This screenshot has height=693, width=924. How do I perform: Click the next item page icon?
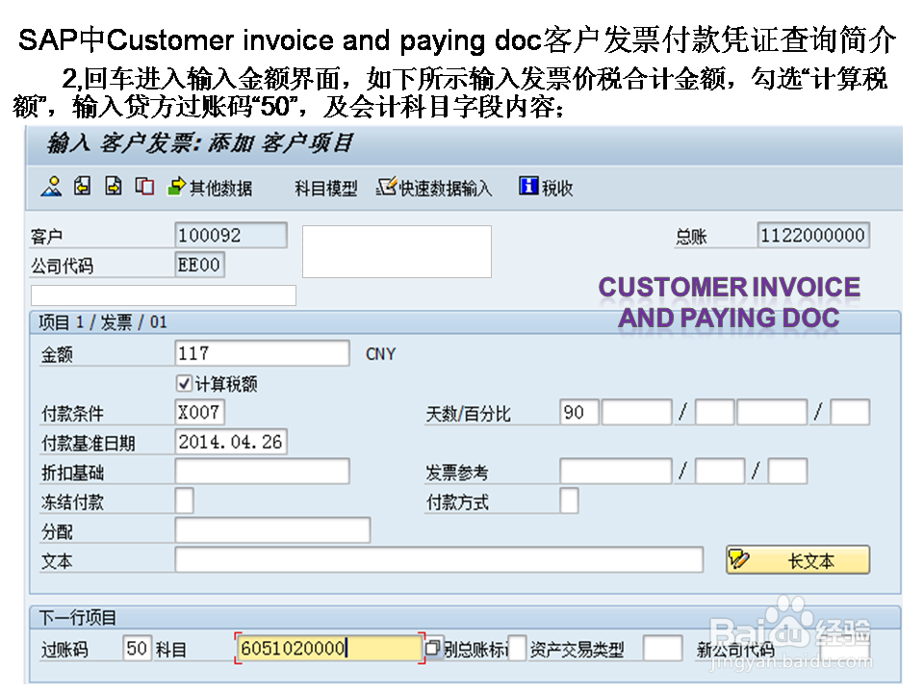click(x=114, y=186)
